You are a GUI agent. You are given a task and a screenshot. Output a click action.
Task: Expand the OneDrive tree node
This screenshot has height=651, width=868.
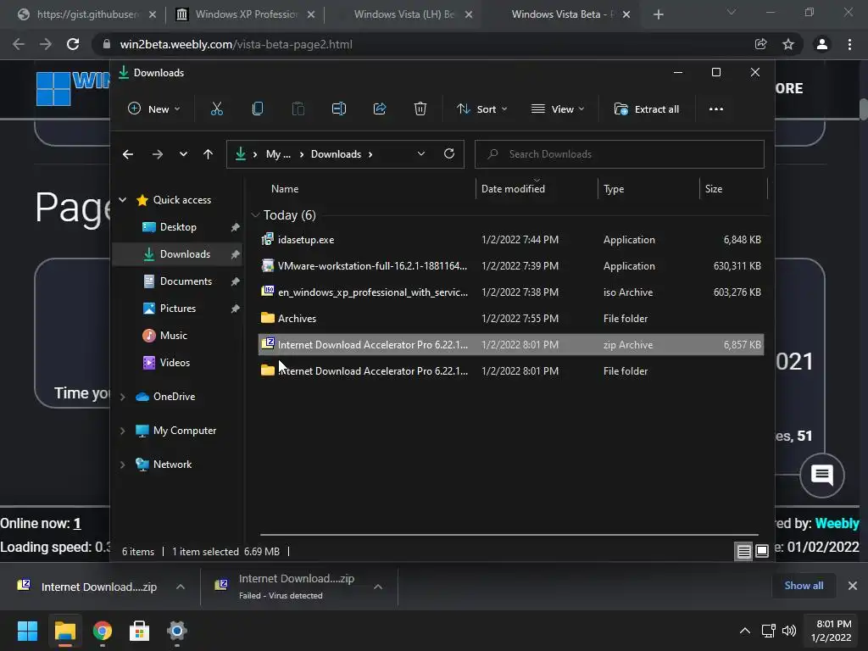123,397
